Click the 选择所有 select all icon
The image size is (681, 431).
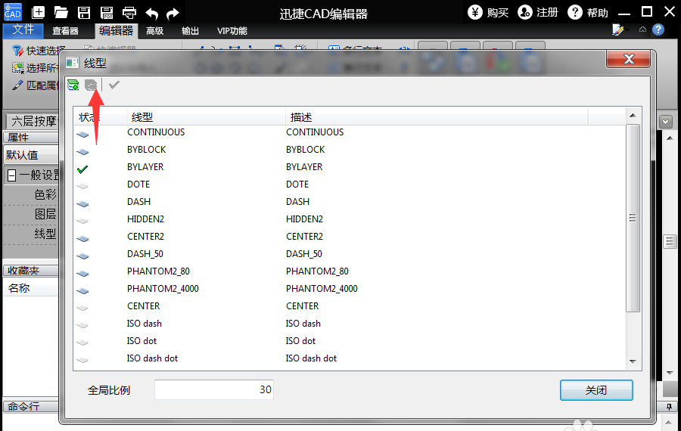coord(18,68)
